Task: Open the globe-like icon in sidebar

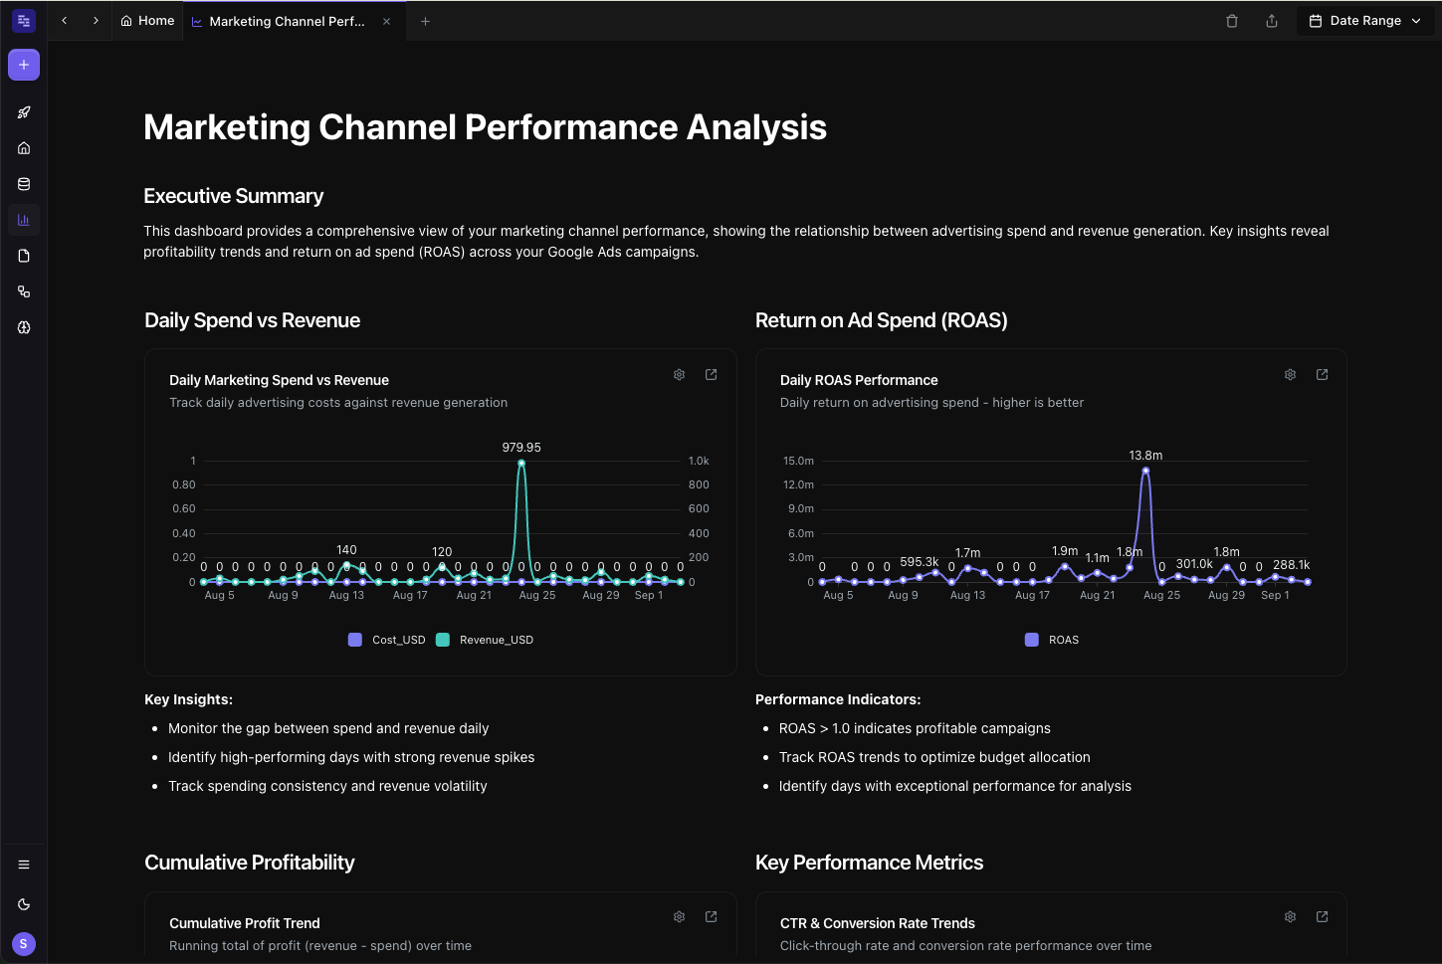Action: [24, 327]
